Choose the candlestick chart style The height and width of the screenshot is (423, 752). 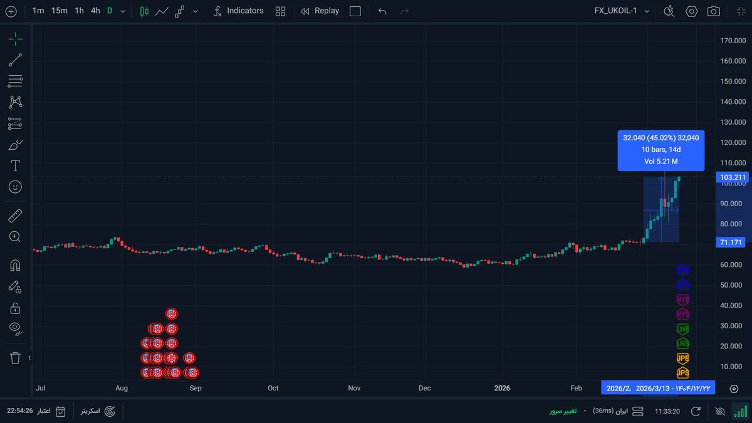(x=144, y=11)
